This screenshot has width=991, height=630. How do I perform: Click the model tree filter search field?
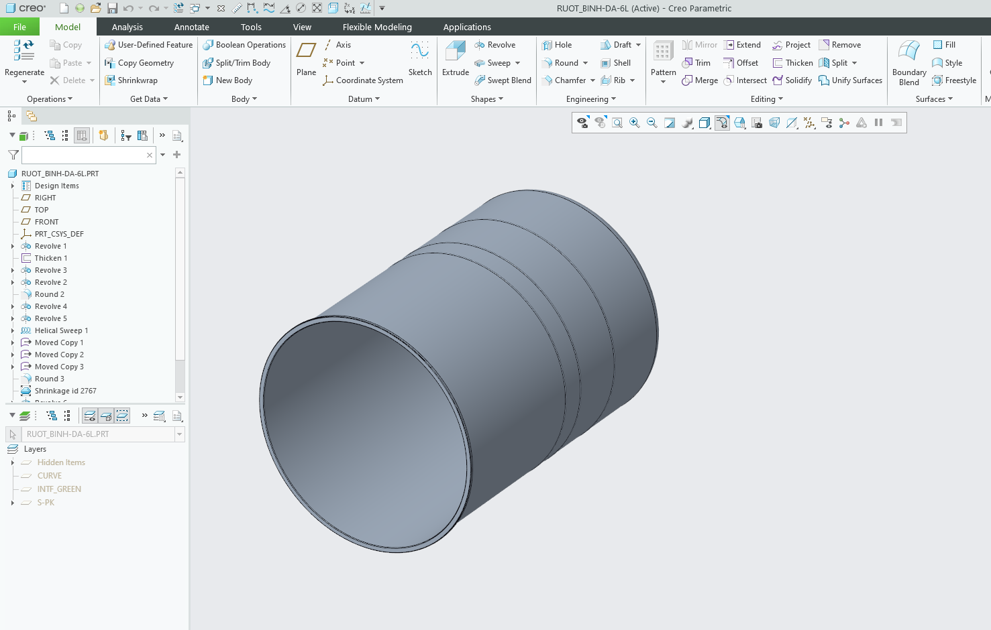point(83,155)
